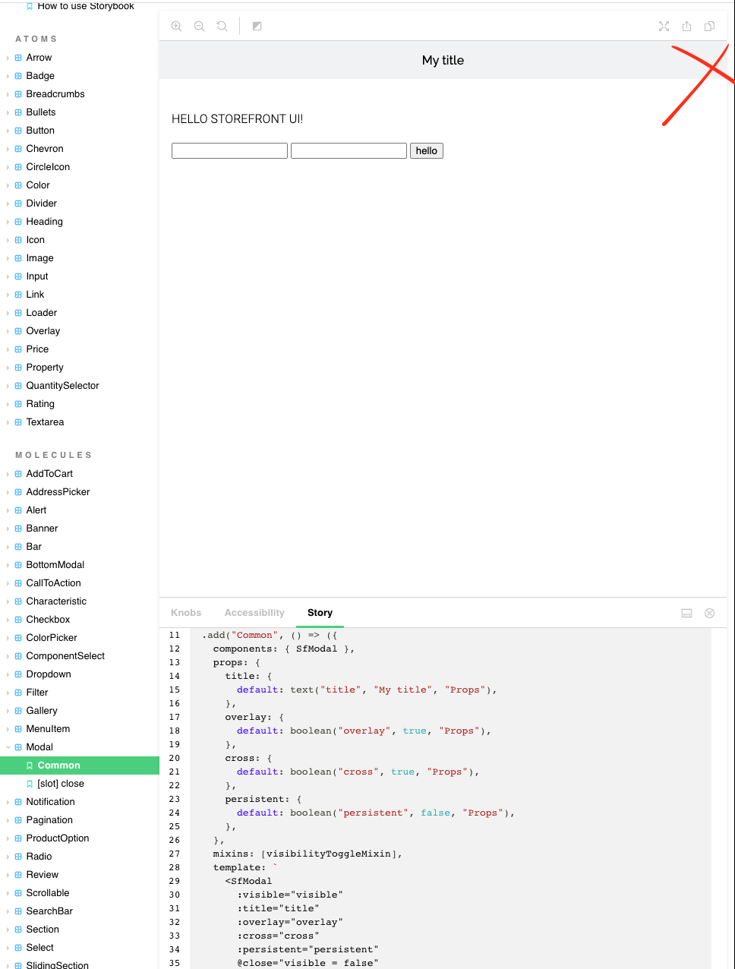Screen dimensions: 735x969
Task: Close the addons panel
Action: pos(709,613)
